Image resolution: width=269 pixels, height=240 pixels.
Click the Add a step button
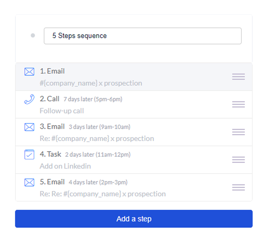pyautogui.click(x=134, y=219)
